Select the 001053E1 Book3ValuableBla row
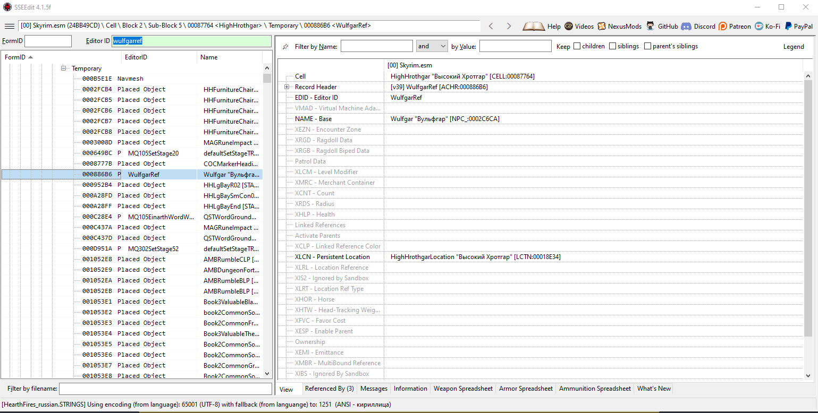 point(132,302)
